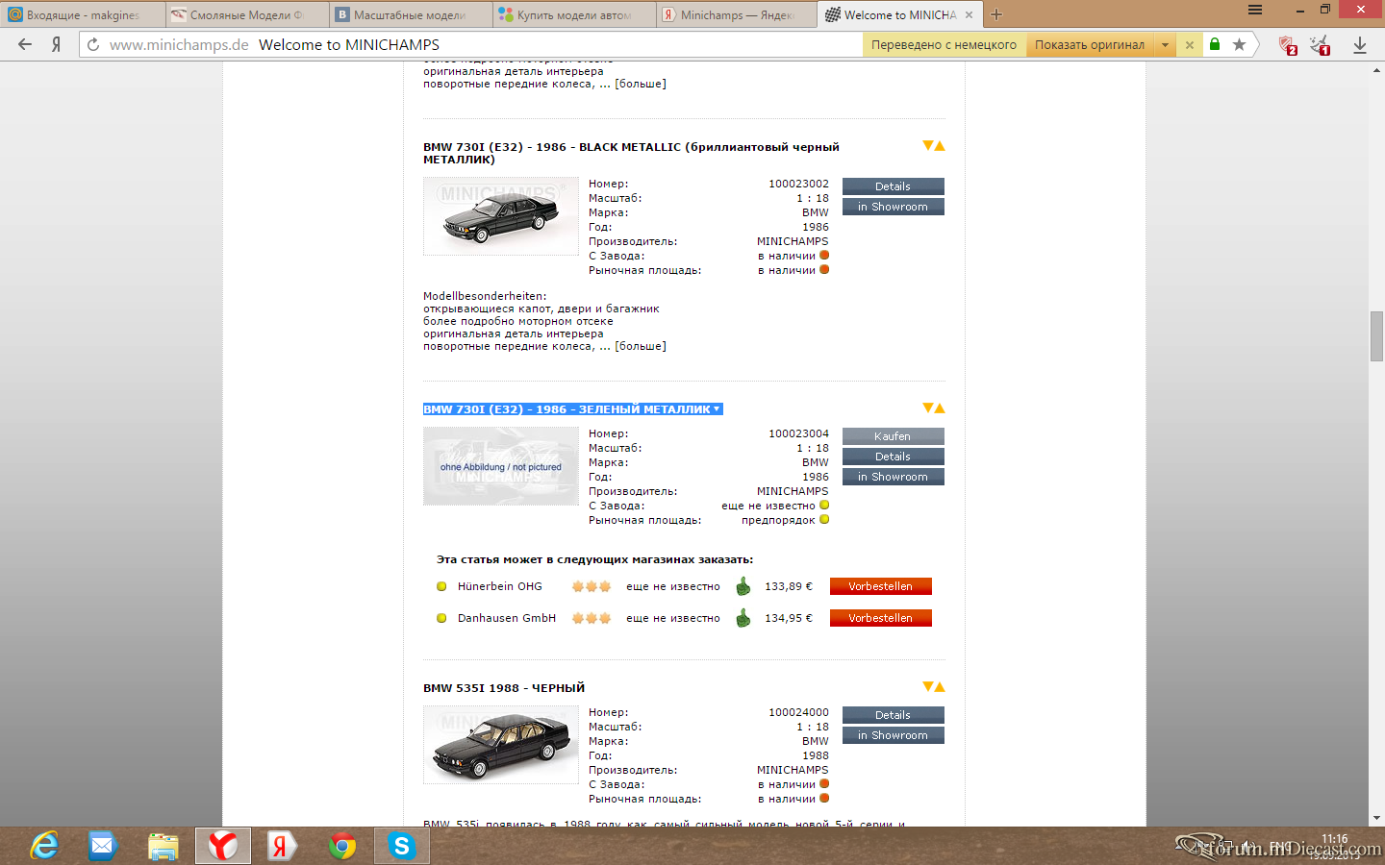
Task: Open Internet Explorer from the taskbar
Action: tap(44, 846)
